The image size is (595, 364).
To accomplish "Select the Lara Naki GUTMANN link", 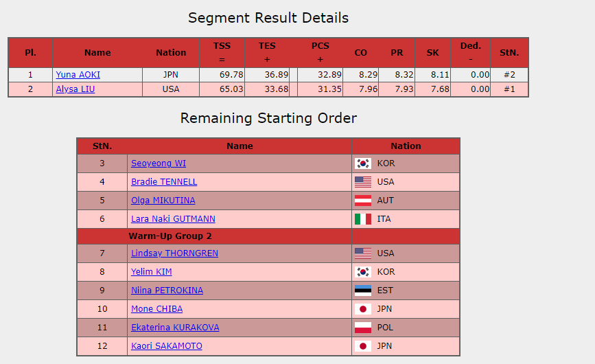I will 173,219.
